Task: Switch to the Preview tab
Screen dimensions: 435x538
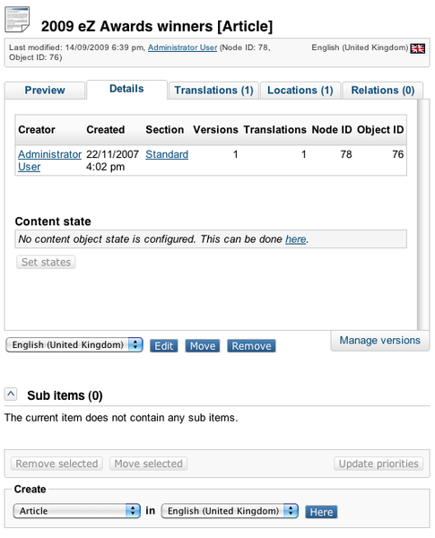Action: click(x=45, y=91)
